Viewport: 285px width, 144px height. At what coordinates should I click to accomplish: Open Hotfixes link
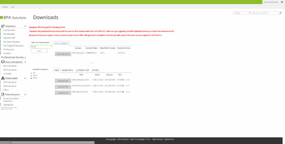coord(7,54)
